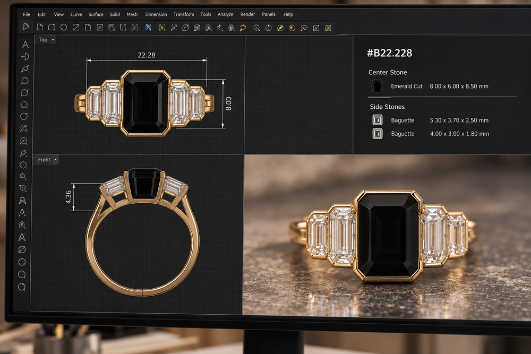The image size is (531, 354).
Task: Click the crossed arrows toolbar icon
Action: pyautogui.click(x=174, y=28)
